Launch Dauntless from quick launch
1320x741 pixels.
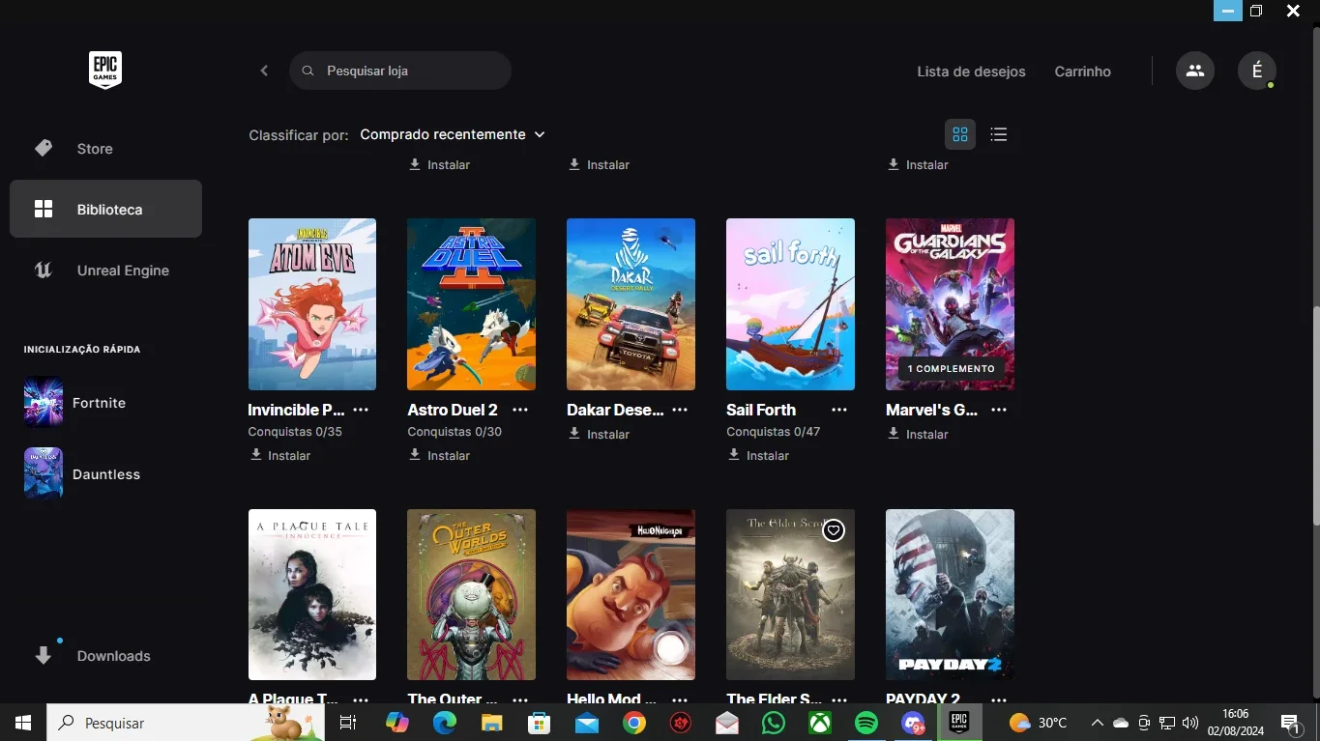click(x=82, y=474)
